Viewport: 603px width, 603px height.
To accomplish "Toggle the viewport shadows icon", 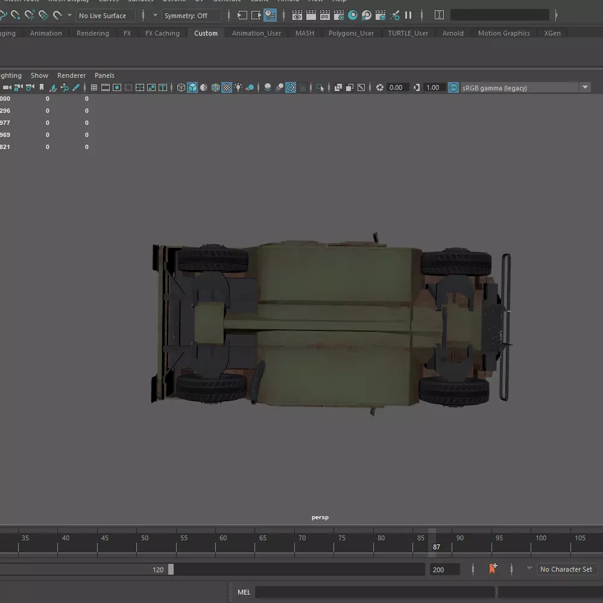I will click(250, 87).
